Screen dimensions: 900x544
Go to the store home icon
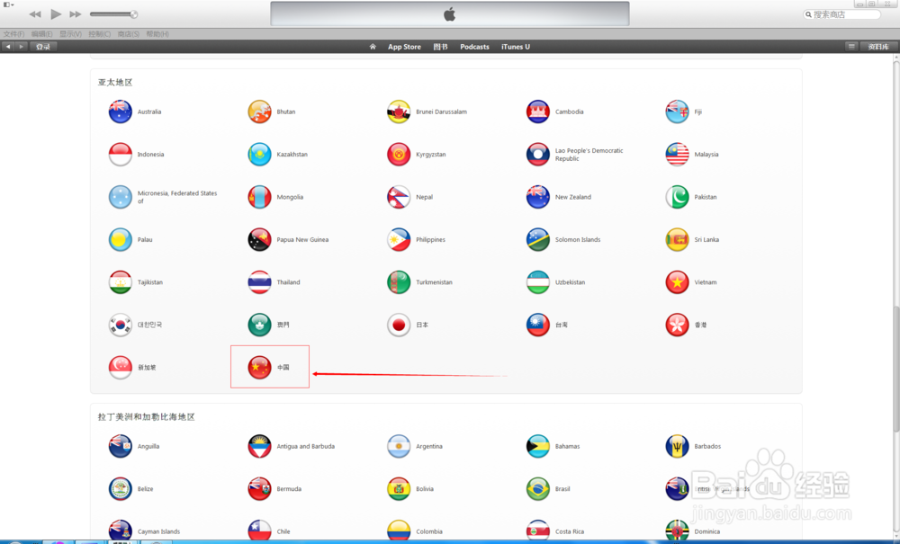(373, 47)
